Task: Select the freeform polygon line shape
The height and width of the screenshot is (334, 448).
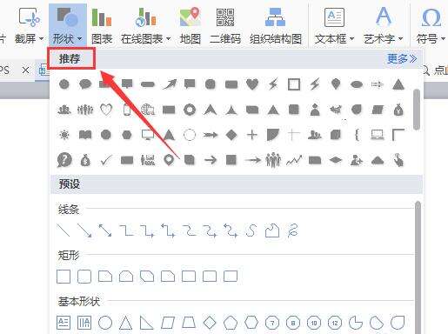Action: click(x=272, y=230)
